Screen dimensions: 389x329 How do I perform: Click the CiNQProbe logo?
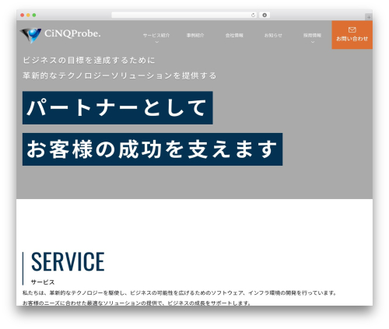[60, 35]
